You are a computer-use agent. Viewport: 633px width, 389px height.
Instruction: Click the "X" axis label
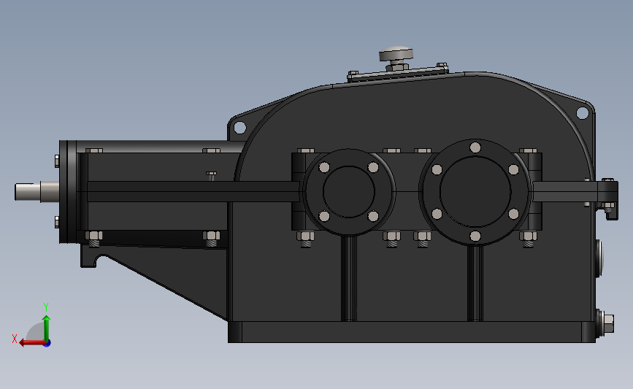click(x=15, y=339)
